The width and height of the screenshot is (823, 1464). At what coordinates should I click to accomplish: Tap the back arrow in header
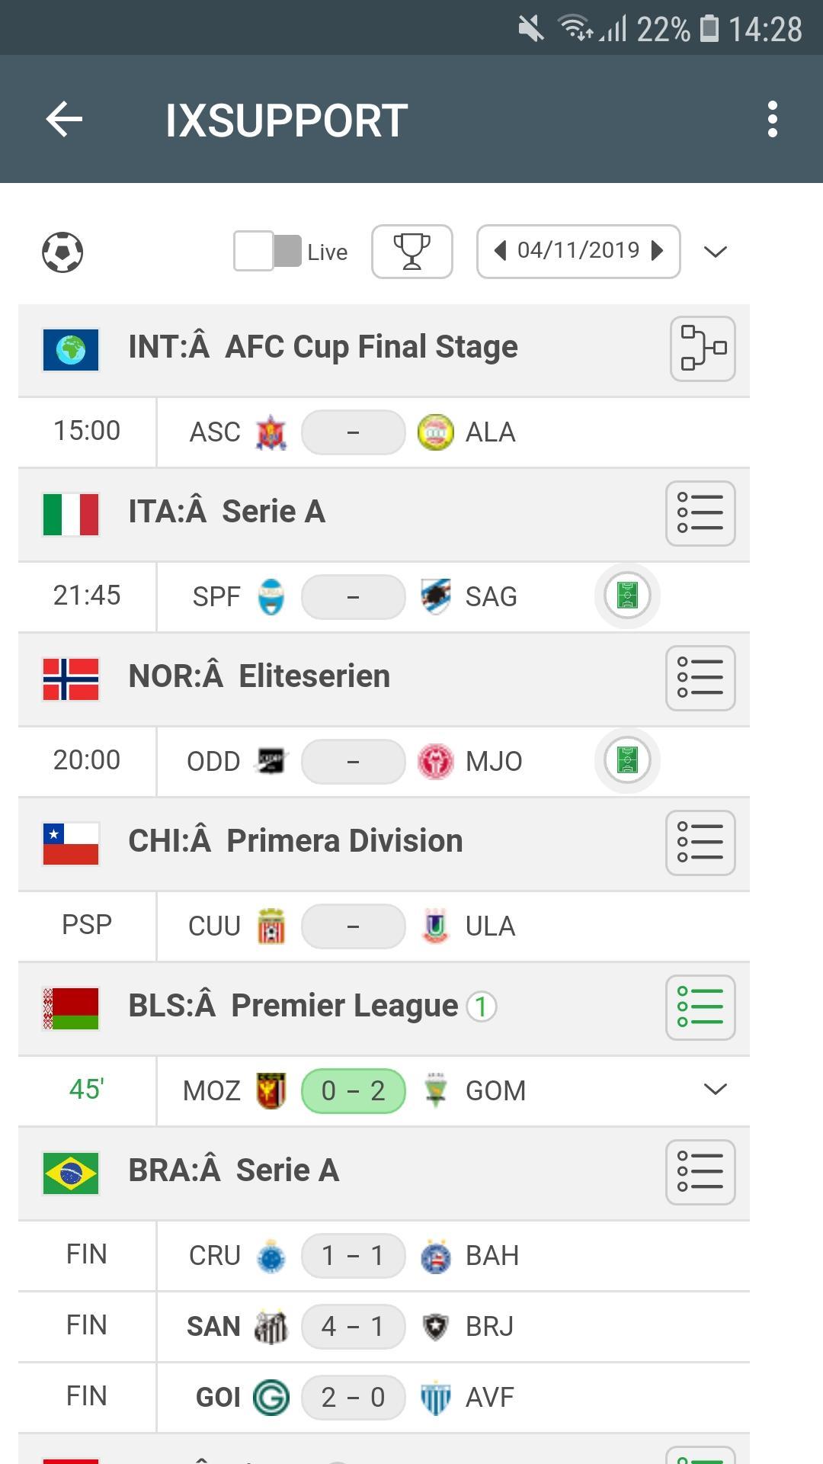pos(64,120)
